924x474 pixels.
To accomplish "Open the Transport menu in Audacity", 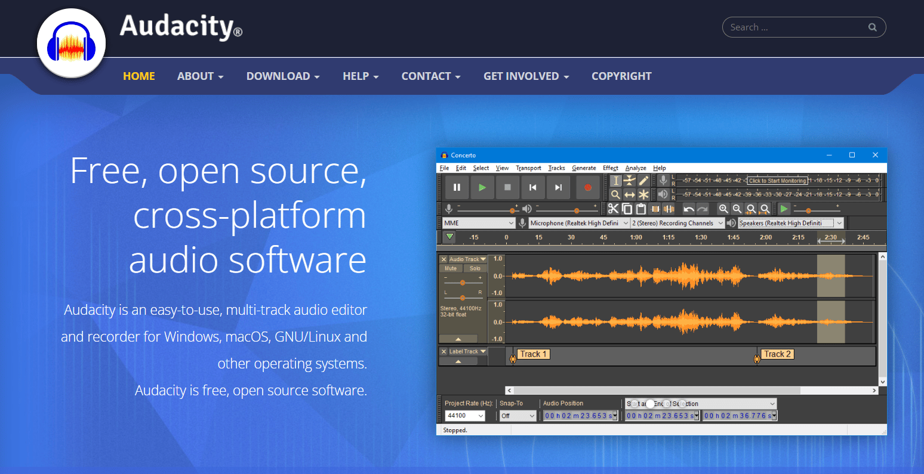I will [x=528, y=168].
